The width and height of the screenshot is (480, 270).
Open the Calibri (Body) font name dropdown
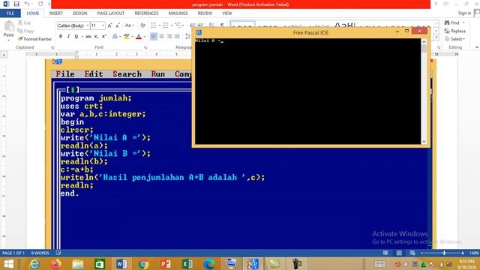click(x=88, y=25)
